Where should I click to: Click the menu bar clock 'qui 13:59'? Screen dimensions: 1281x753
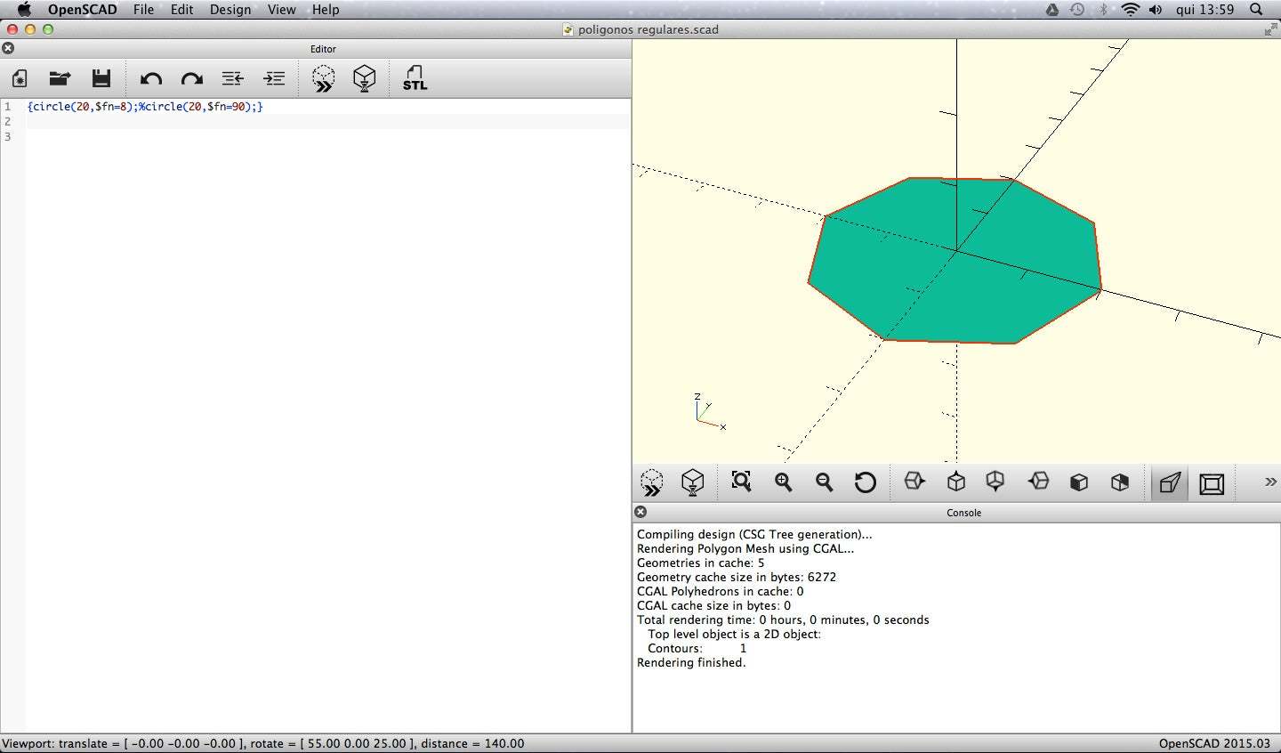1204,9
